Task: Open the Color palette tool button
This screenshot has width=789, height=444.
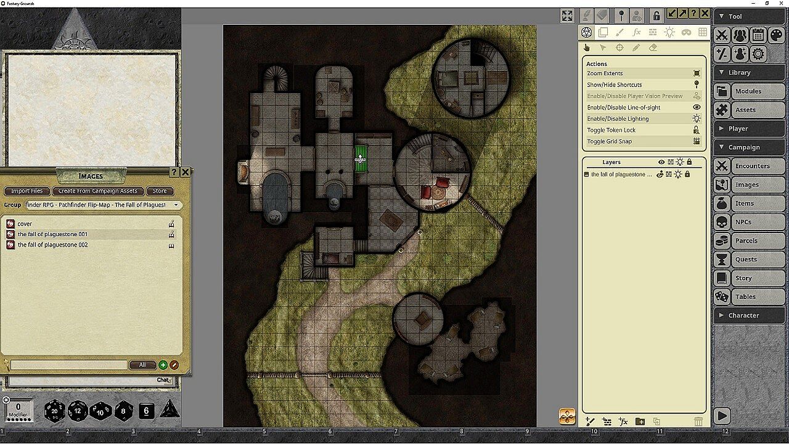Action: 776,35
